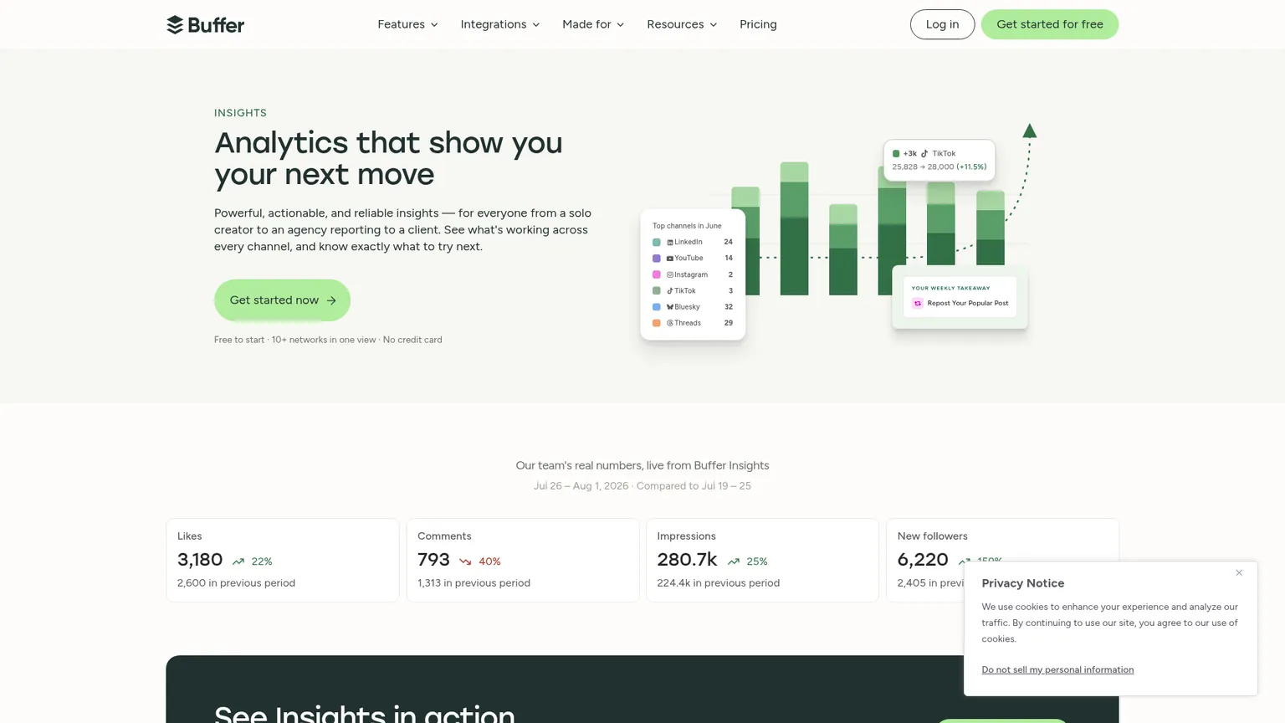Click the Log in button
1285x723 pixels.
coord(942,24)
